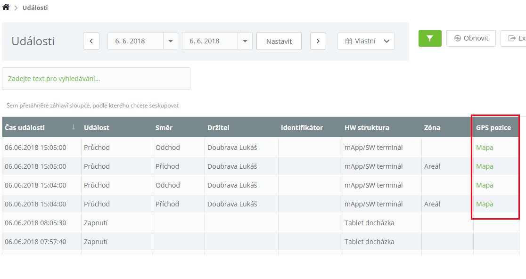Click the Obnovit refresh button
Viewport: 526px width, 279px height.
(x=471, y=38)
